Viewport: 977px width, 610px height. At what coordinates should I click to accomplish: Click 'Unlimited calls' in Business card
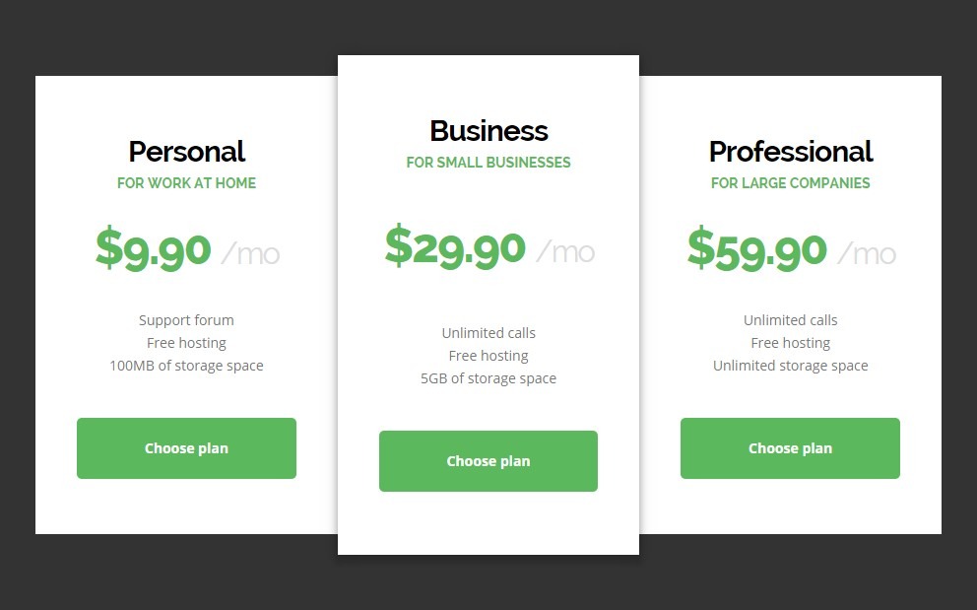(x=488, y=333)
